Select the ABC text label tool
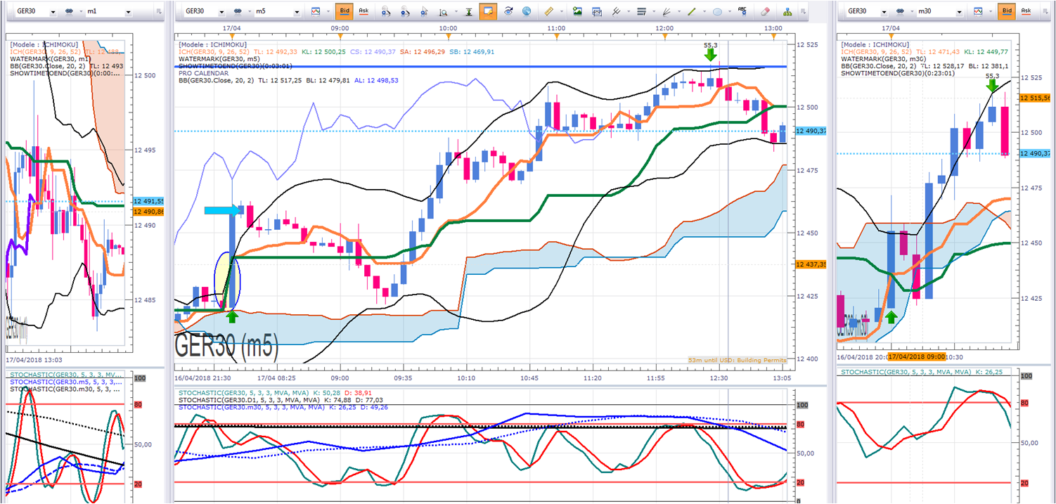The height and width of the screenshot is (504, 1056). 742,11
